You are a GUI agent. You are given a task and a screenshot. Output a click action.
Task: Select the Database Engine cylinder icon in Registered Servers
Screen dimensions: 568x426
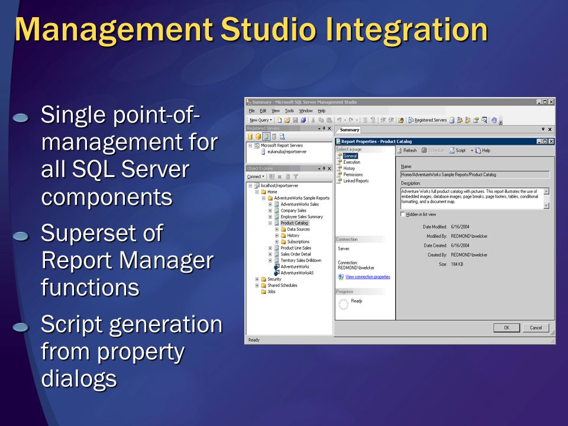click(x=250, y=137)
